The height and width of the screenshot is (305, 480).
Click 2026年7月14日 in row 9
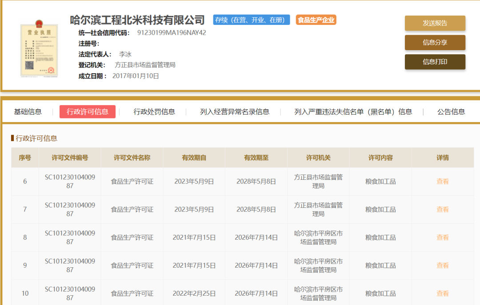256,265
